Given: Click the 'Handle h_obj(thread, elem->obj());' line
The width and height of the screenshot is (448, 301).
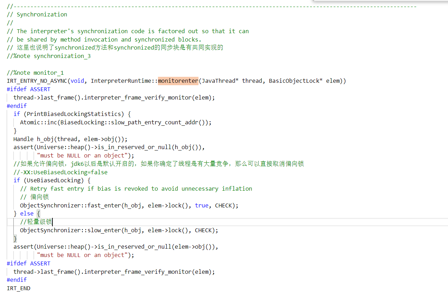Looking at the screenshot, I should pos(71,139).
